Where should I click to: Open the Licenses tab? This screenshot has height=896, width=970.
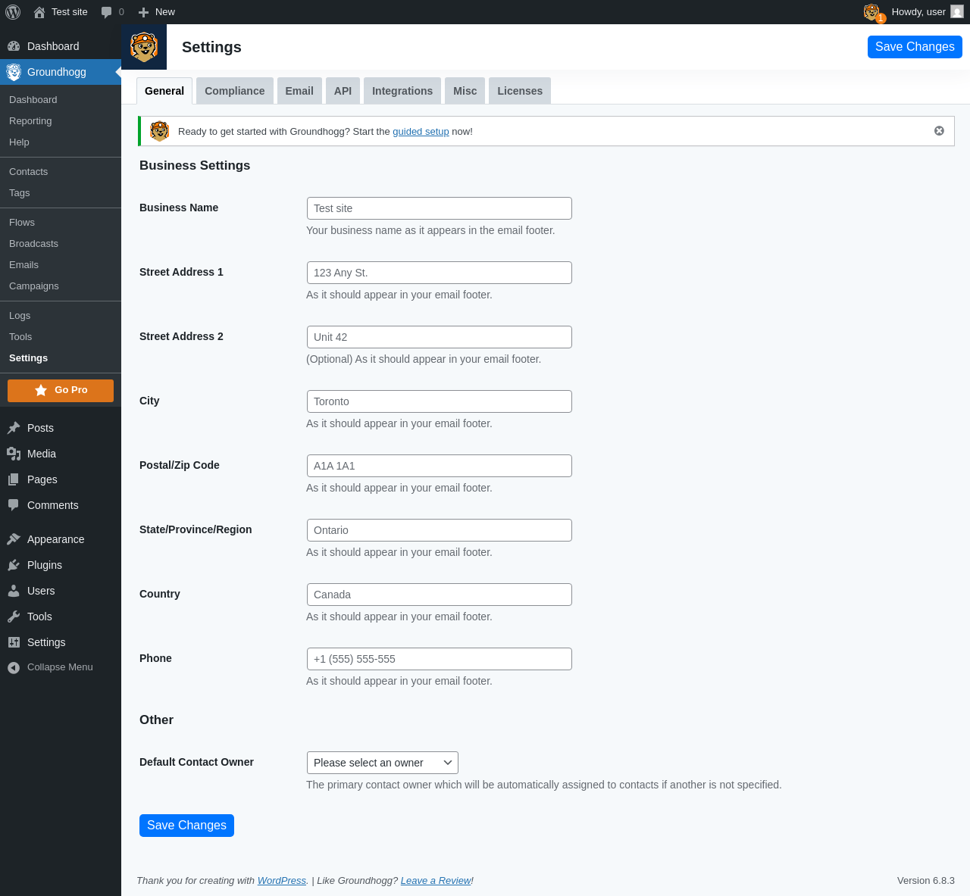click(520, 91)
